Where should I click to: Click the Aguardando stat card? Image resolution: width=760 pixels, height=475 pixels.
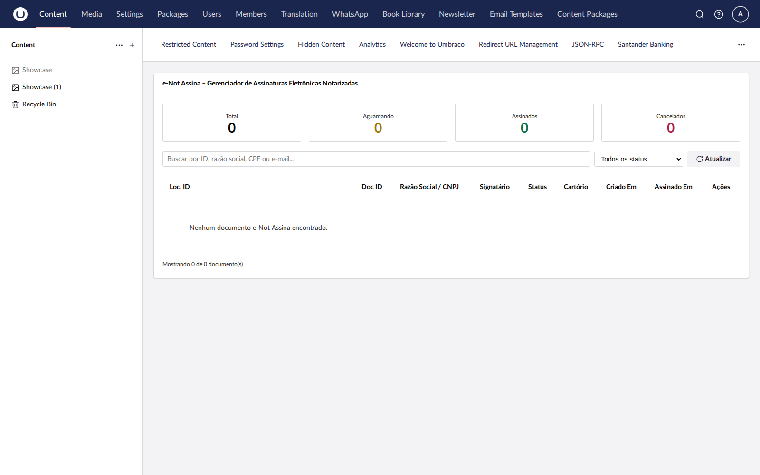378,123
